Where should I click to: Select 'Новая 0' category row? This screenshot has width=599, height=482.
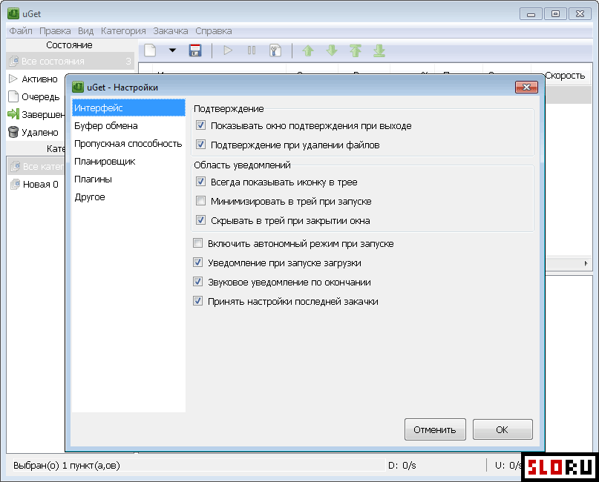36,185
